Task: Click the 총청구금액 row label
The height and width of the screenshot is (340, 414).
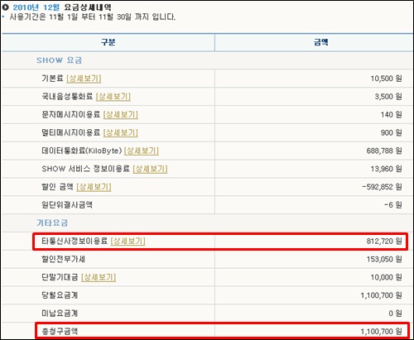Action: click(x=60, y=331)
